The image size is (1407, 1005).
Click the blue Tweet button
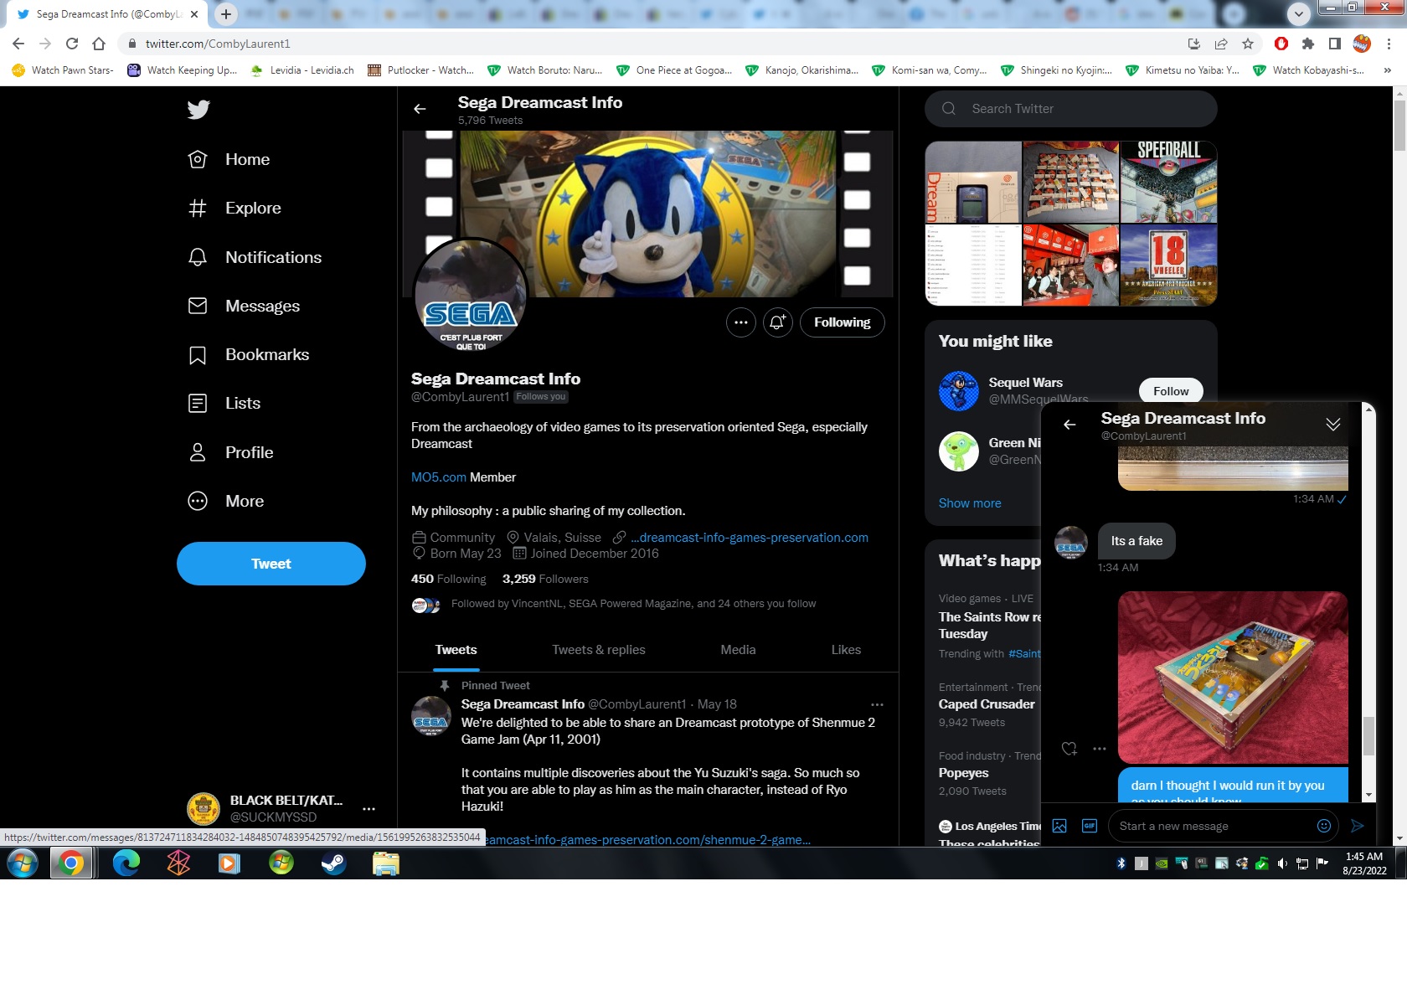[x=271, y=564]
